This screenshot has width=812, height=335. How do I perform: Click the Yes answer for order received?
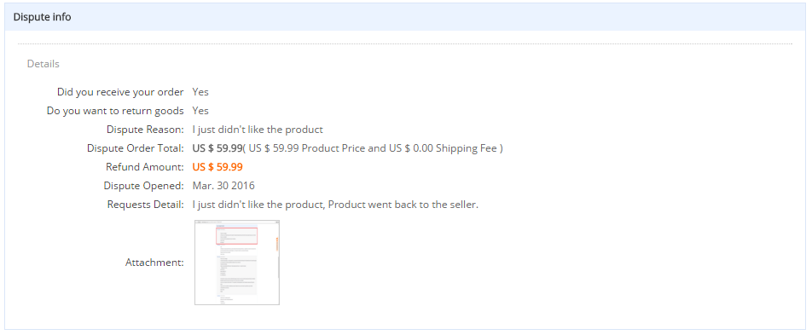coord(200,92)
